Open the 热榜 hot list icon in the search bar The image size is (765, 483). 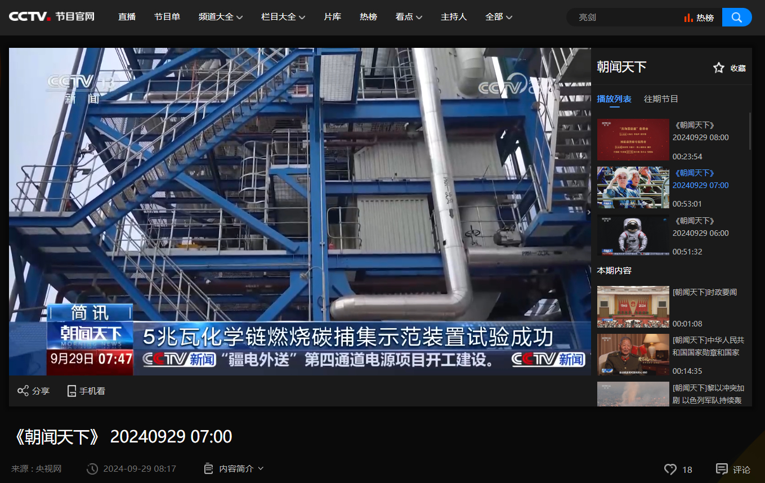699,17
